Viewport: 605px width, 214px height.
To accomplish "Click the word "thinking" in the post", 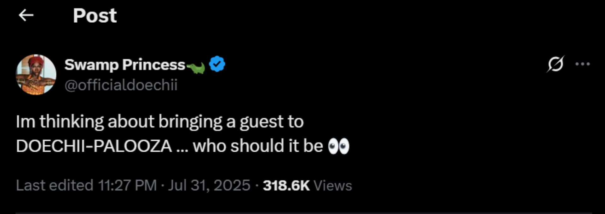I will click(72, 121).
